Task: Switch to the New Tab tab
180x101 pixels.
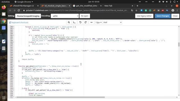Action: (x=108, y=6)
